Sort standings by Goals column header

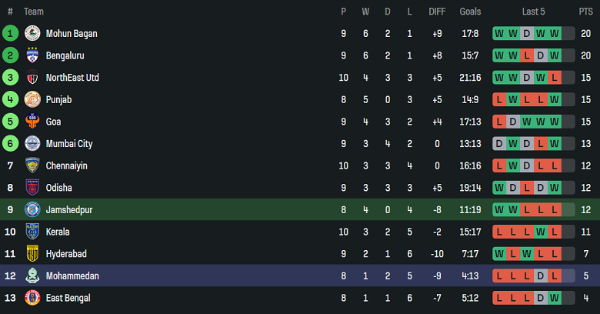470,12
